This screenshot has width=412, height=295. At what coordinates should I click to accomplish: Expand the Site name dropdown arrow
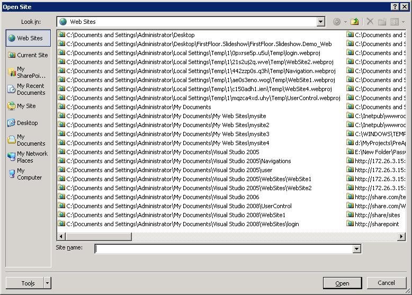[356, 248]
